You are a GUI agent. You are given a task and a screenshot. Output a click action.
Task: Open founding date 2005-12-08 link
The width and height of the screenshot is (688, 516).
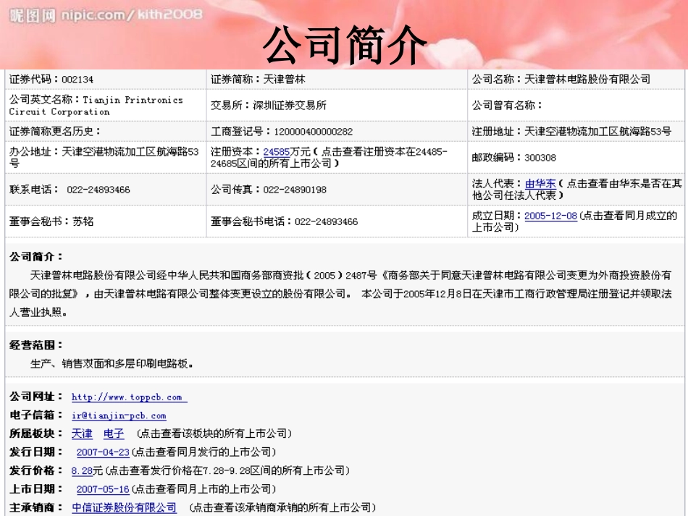click(x=550, y=216)
